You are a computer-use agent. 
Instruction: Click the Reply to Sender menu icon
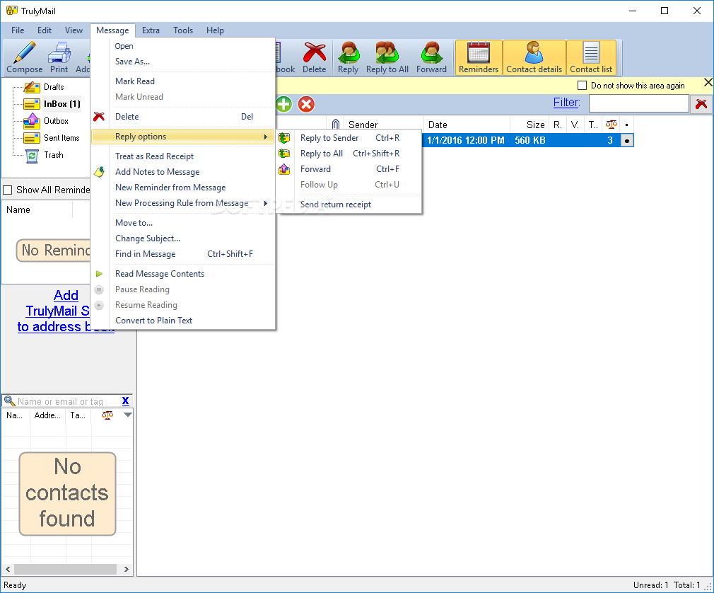point(284,138)
